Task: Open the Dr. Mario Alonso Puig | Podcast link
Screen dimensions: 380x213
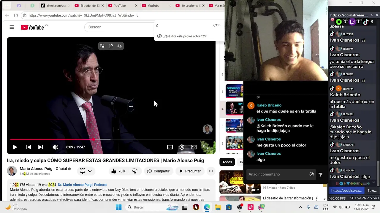Action: click(82, 185)
